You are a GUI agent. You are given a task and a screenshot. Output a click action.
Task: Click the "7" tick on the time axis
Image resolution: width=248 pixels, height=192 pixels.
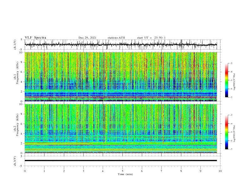[162, 171]
